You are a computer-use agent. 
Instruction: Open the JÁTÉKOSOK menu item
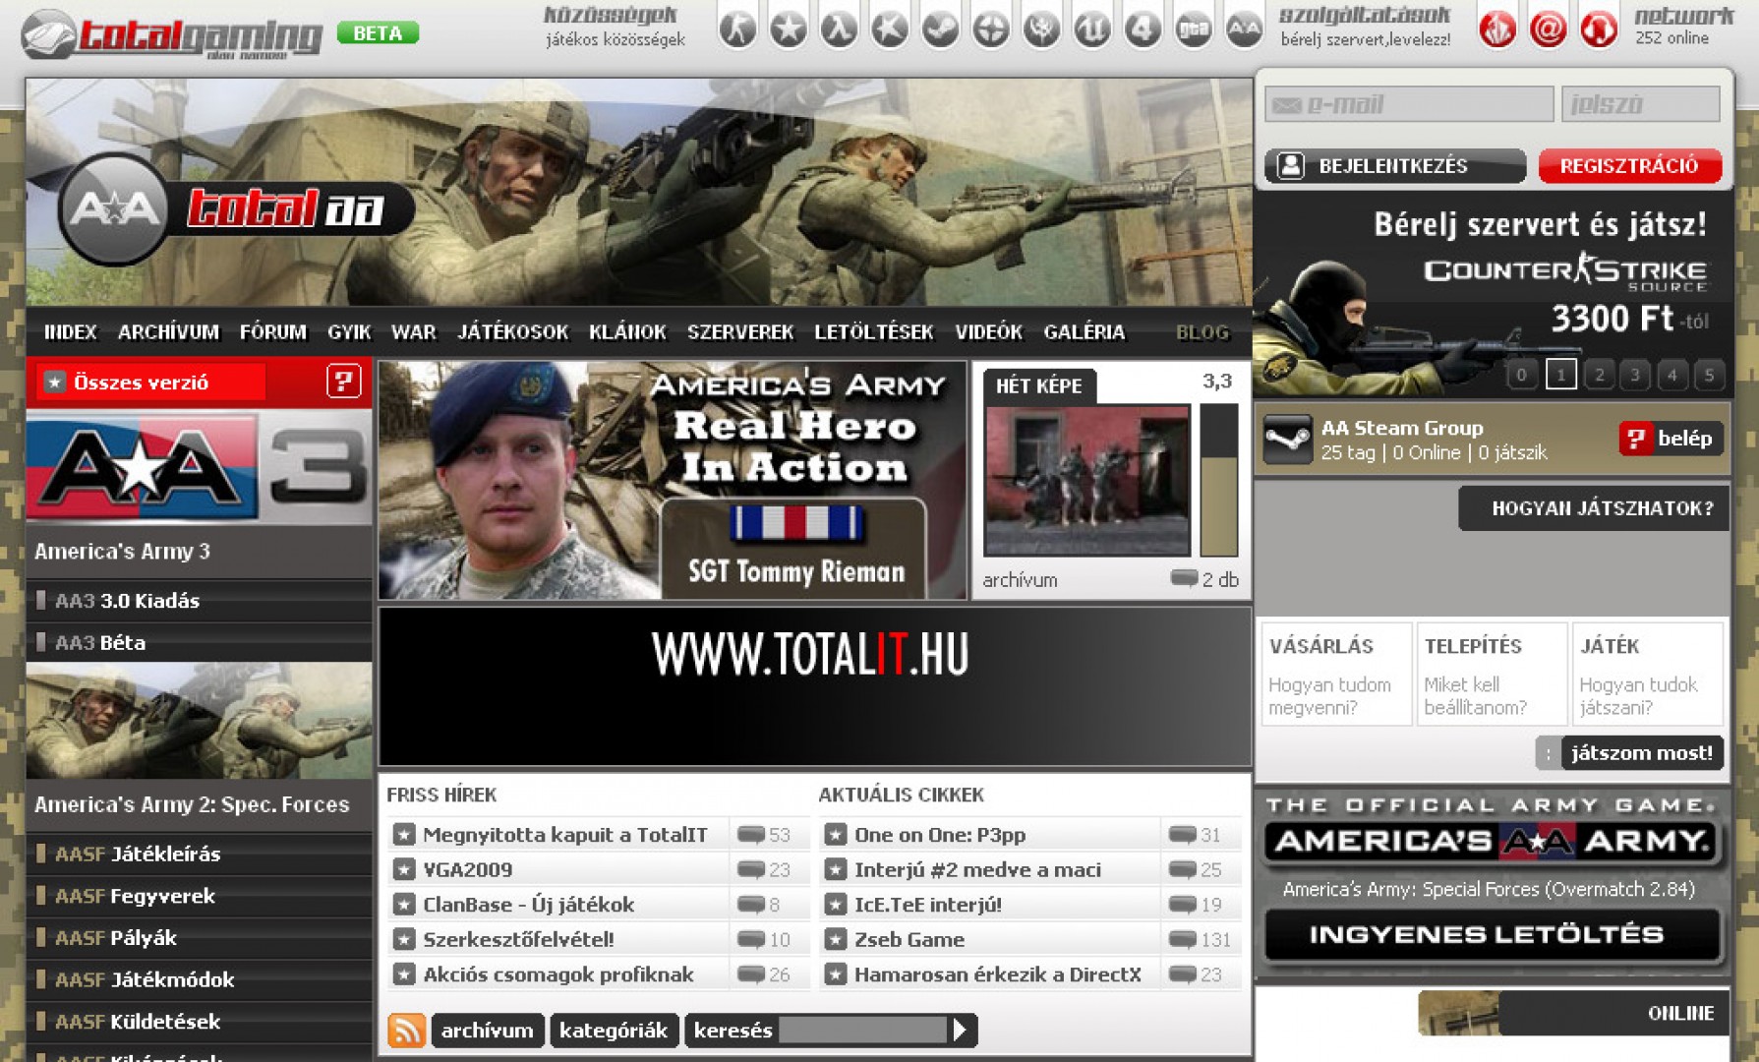pyautogui.click(x=512, y=332)
